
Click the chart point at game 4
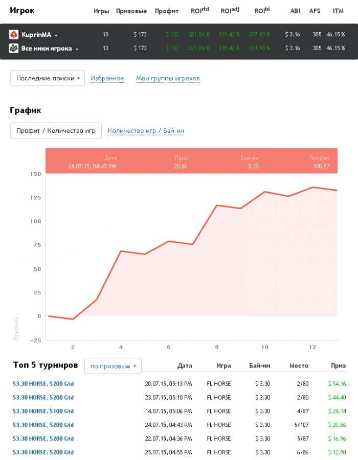pos(121,251)
